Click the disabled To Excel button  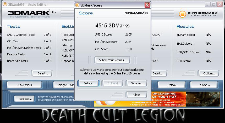tap(112, 83)
